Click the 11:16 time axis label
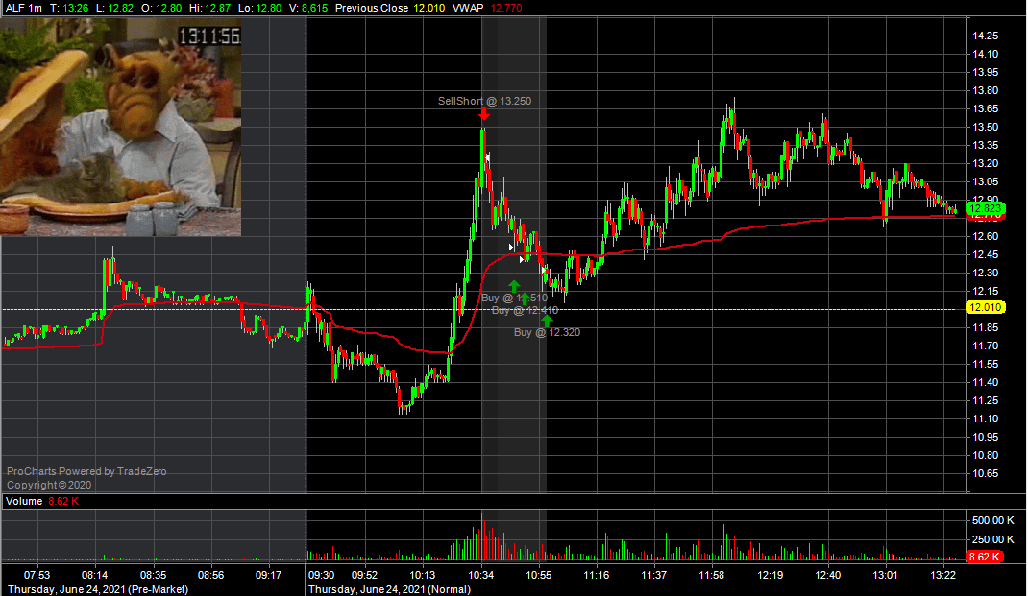 [x=596, y=575]
